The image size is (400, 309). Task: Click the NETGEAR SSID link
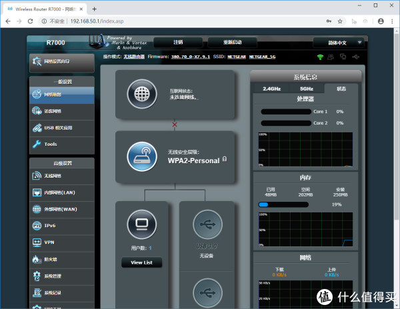tap(237, 57)
